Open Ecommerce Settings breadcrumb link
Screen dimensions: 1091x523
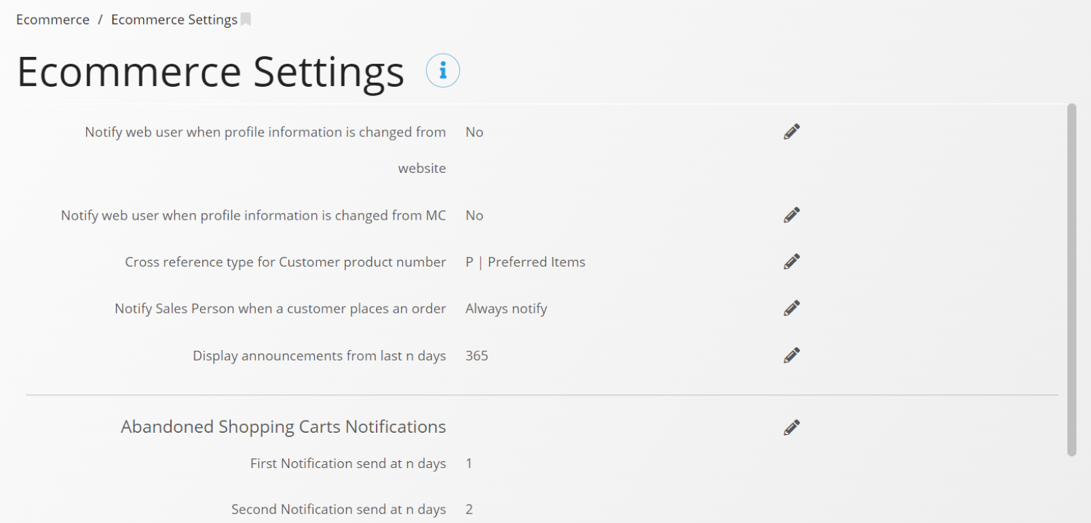[x=174, y=20]
